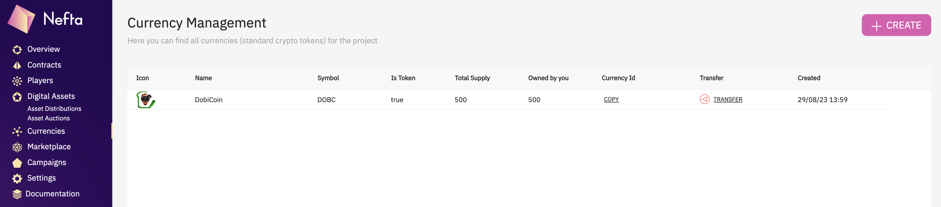Image resolution: width=941 pixels, height=207 pixels.
Task: Open Asset Auctions submenu item
Action: [48, 118]
